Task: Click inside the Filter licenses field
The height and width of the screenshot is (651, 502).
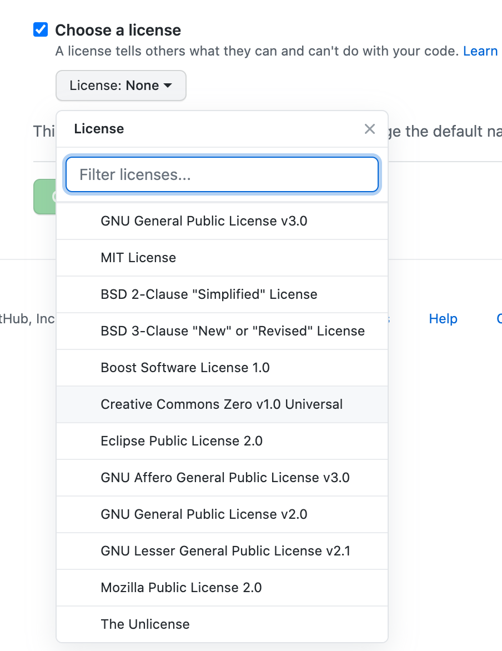Action: tap(222, 174)
